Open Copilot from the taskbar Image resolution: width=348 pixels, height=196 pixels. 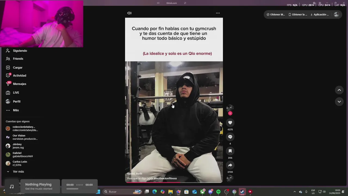163,192
